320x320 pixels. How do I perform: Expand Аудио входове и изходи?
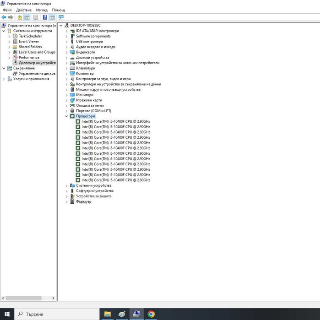pyautogui.click(x=66, y=47)
